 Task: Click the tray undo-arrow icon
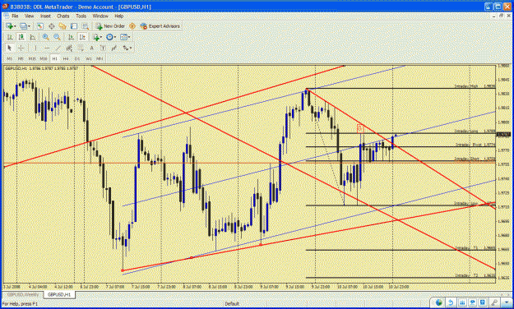451,302
